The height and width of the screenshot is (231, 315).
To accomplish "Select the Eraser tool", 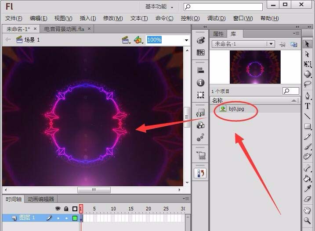I will [308, 199].
